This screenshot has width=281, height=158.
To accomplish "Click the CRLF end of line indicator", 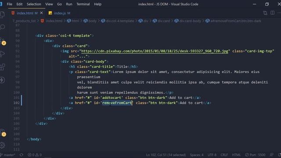I will click(224, 155).
